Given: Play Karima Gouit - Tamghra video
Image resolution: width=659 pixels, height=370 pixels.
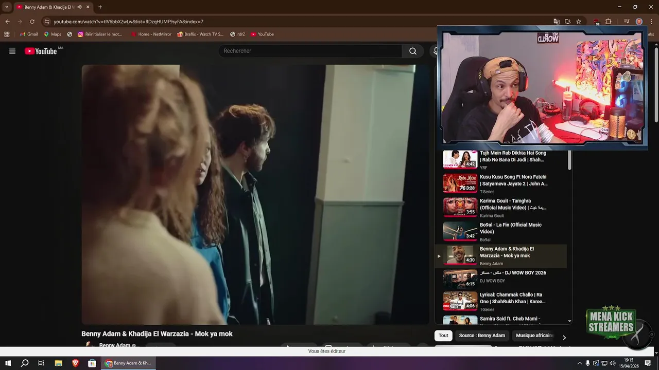Looking at the screenshot, I should coord(500,208).
